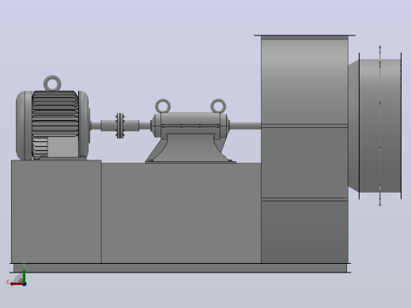
Task: Click the blue origin ball of axis triad
Action: point(25,284)
